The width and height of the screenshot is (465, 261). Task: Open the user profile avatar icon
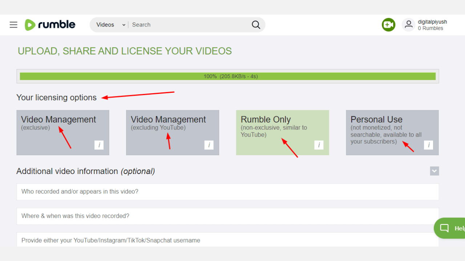[408, 25]
